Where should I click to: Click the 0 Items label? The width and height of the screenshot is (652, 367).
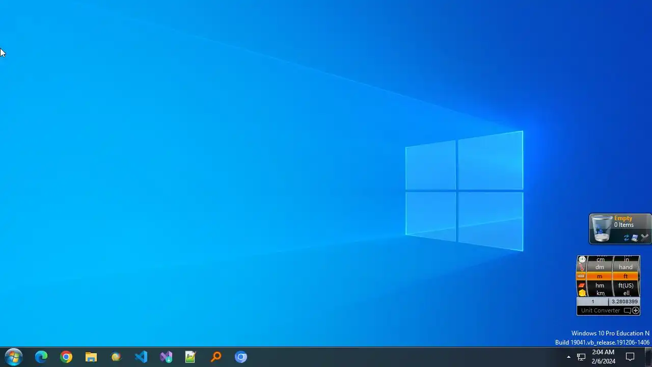point(624,225)
